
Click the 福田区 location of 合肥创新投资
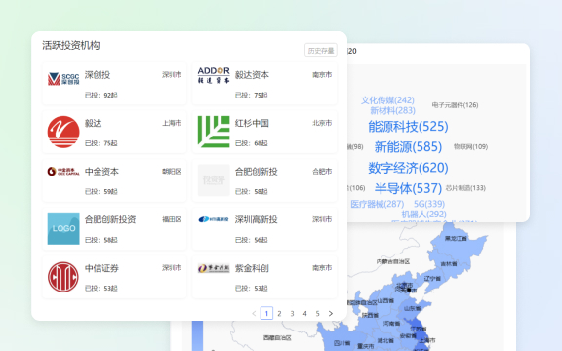coord(172,219)
